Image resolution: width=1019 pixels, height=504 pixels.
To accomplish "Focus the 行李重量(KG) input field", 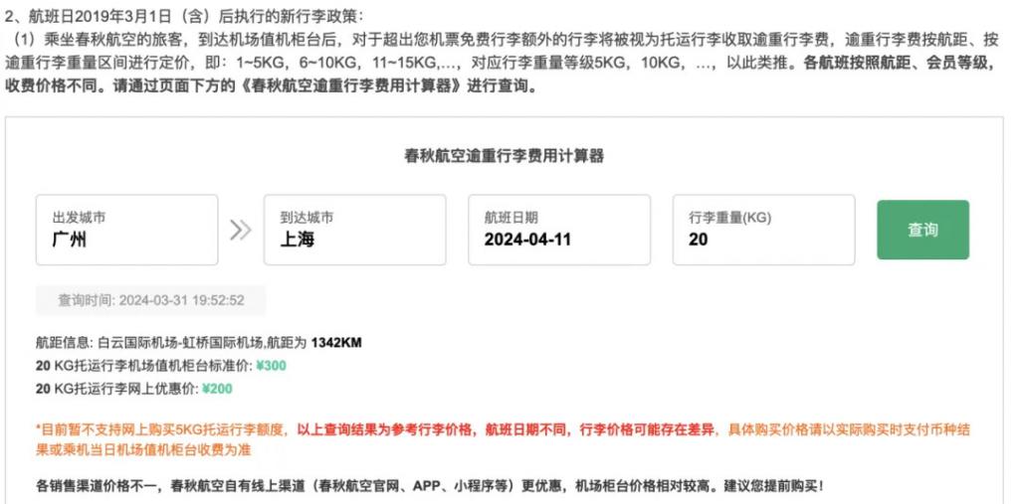I will pos(763,230).
